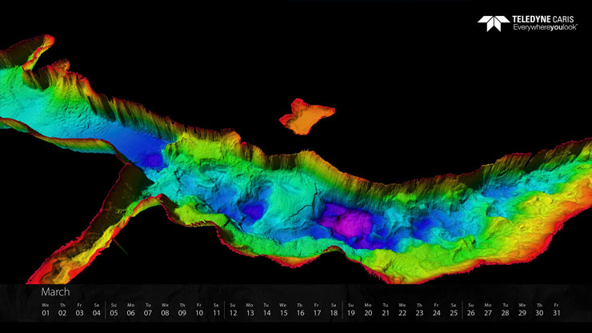
Task: Select date 14 on the calendar
Action: point(266,313)
